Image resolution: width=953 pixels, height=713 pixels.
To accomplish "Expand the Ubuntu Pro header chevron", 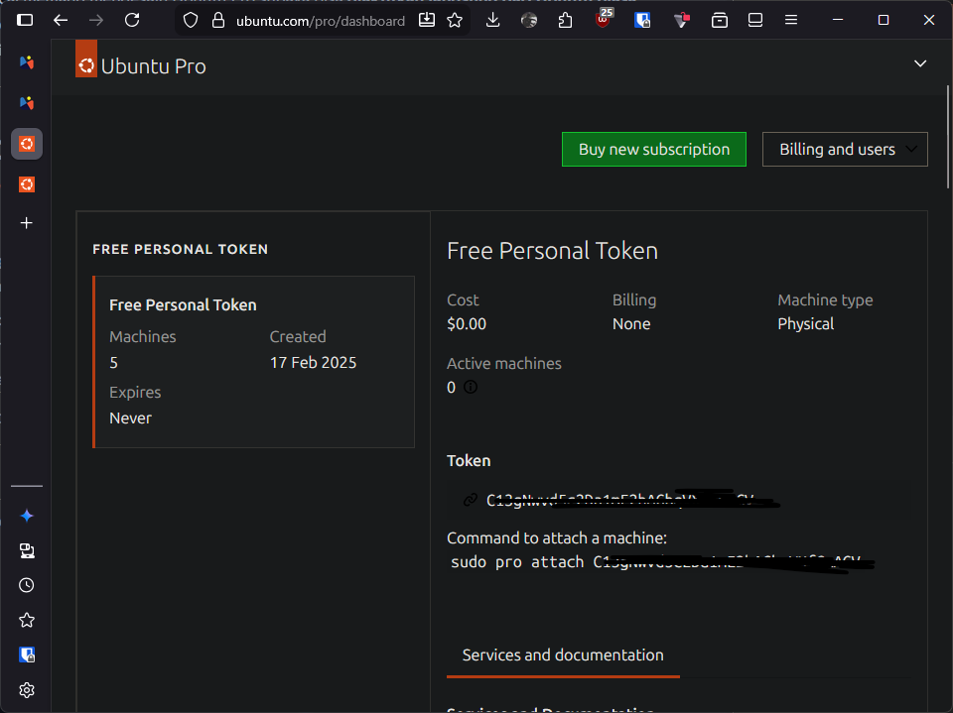I will click(920, 63).
